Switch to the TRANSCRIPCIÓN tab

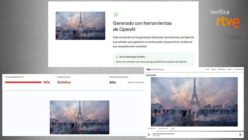pos(163,129)
